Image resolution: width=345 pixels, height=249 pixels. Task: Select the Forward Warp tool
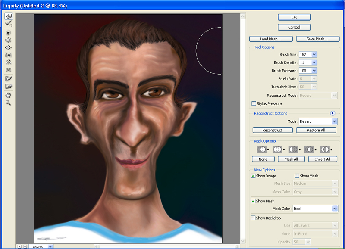click(8, 16)
